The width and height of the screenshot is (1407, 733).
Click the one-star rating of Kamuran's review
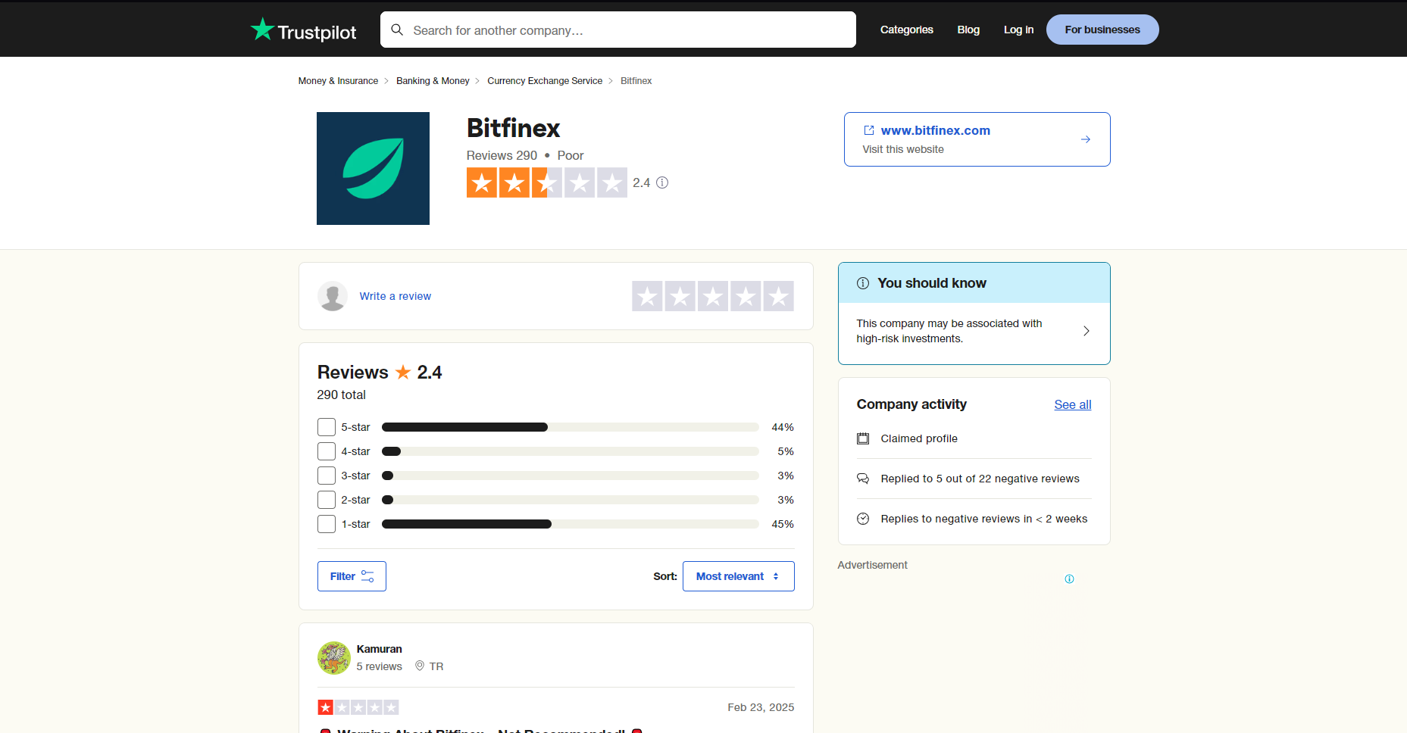[358, 707]
